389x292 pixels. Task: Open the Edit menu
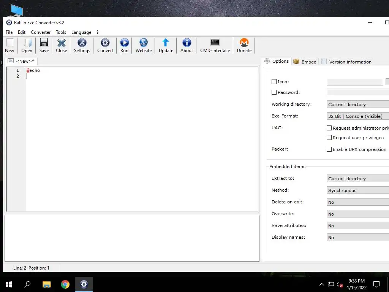22,32
